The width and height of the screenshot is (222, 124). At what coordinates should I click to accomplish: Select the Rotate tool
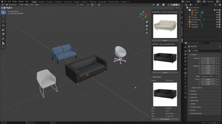tap(3, 25)
